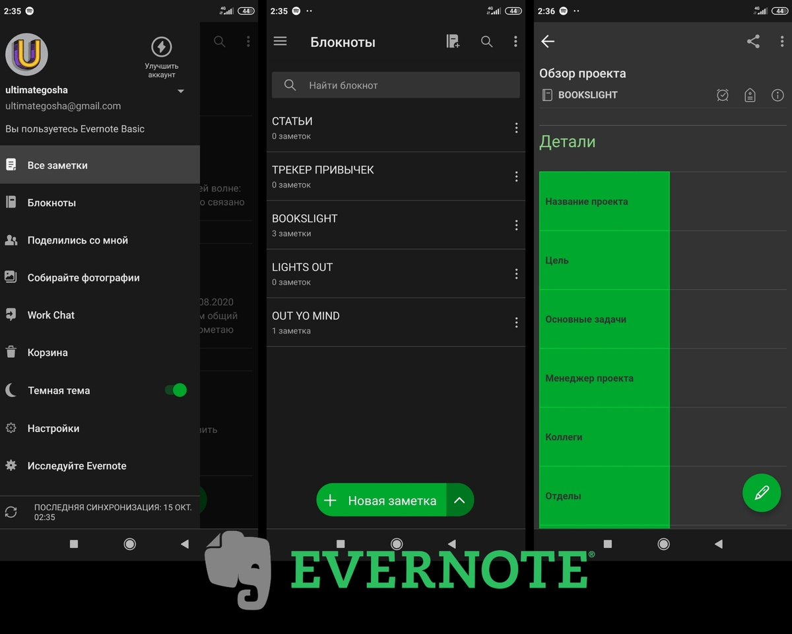Open the ultimategosha profile avatar
The image size is (792, 634).
coord(27,54)
